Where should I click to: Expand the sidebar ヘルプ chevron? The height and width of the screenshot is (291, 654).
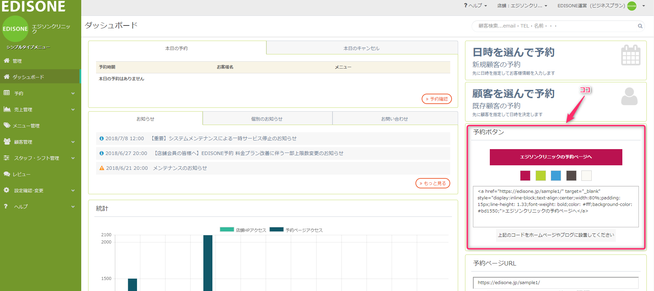point(73,207)
